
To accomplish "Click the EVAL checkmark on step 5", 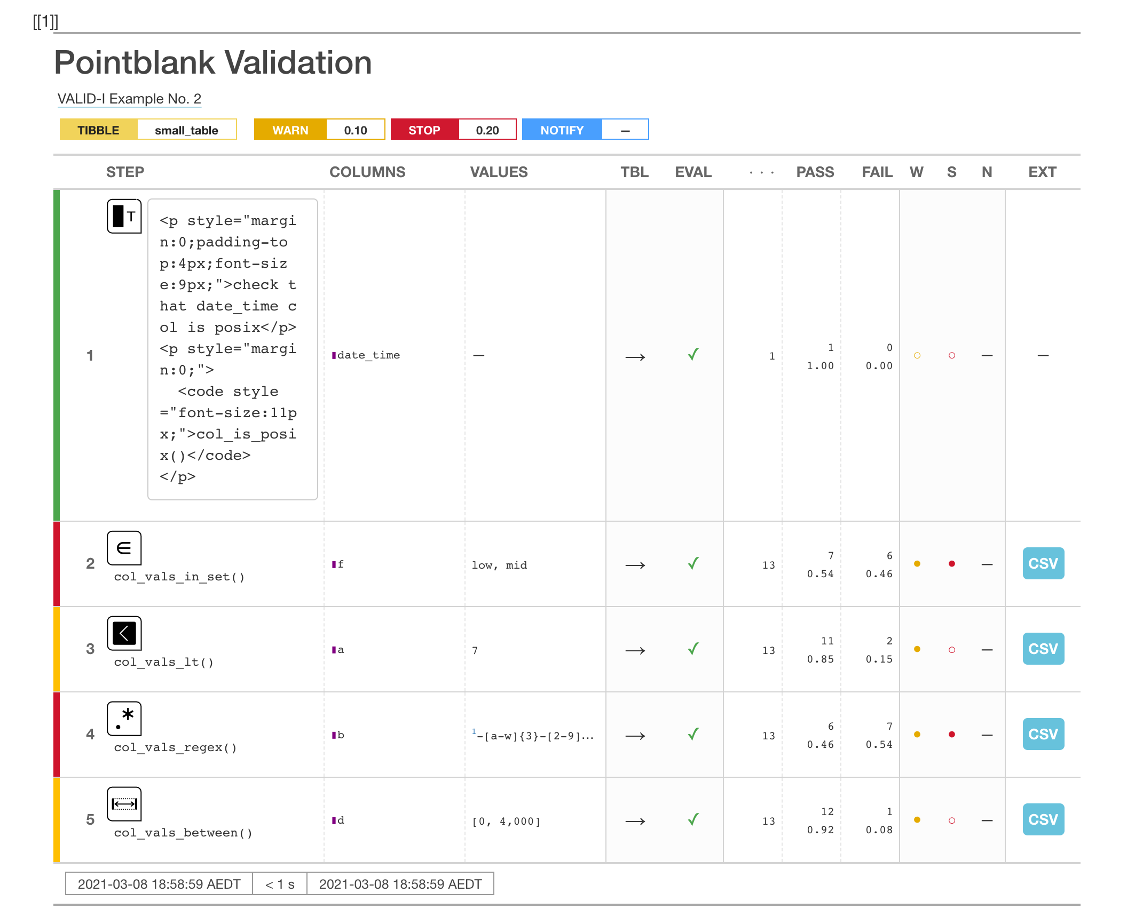I will [692, 820].
